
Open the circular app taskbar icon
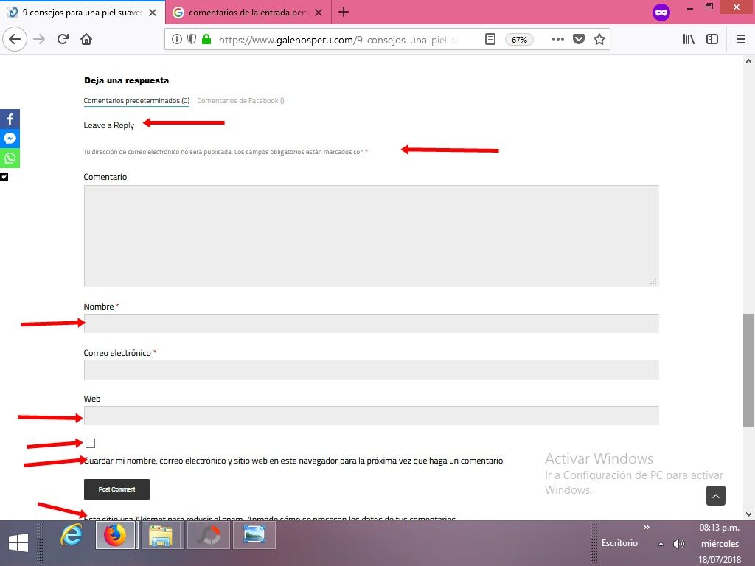click(208, 535)
